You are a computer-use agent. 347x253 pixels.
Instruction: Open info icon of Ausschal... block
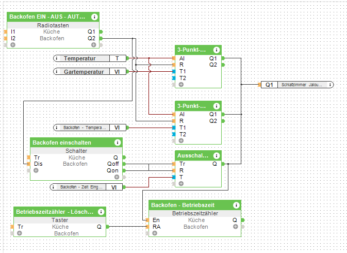click(217, 156)
